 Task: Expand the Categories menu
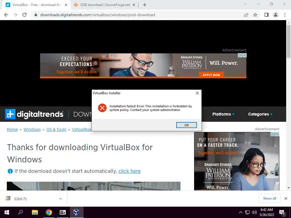click(260, 114)
